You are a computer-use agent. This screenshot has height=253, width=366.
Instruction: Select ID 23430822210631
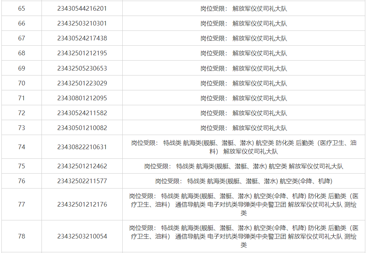pyautogui.click(x=82, y=147)
